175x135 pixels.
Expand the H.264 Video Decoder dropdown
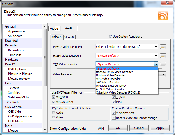156,56
